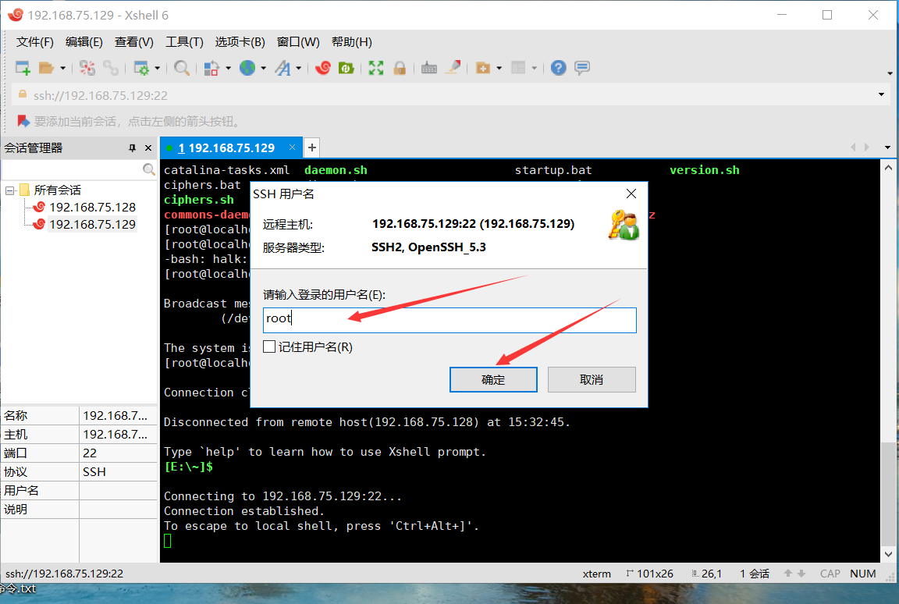Click terminal scrollbar down arrow

tap(888, 554)
